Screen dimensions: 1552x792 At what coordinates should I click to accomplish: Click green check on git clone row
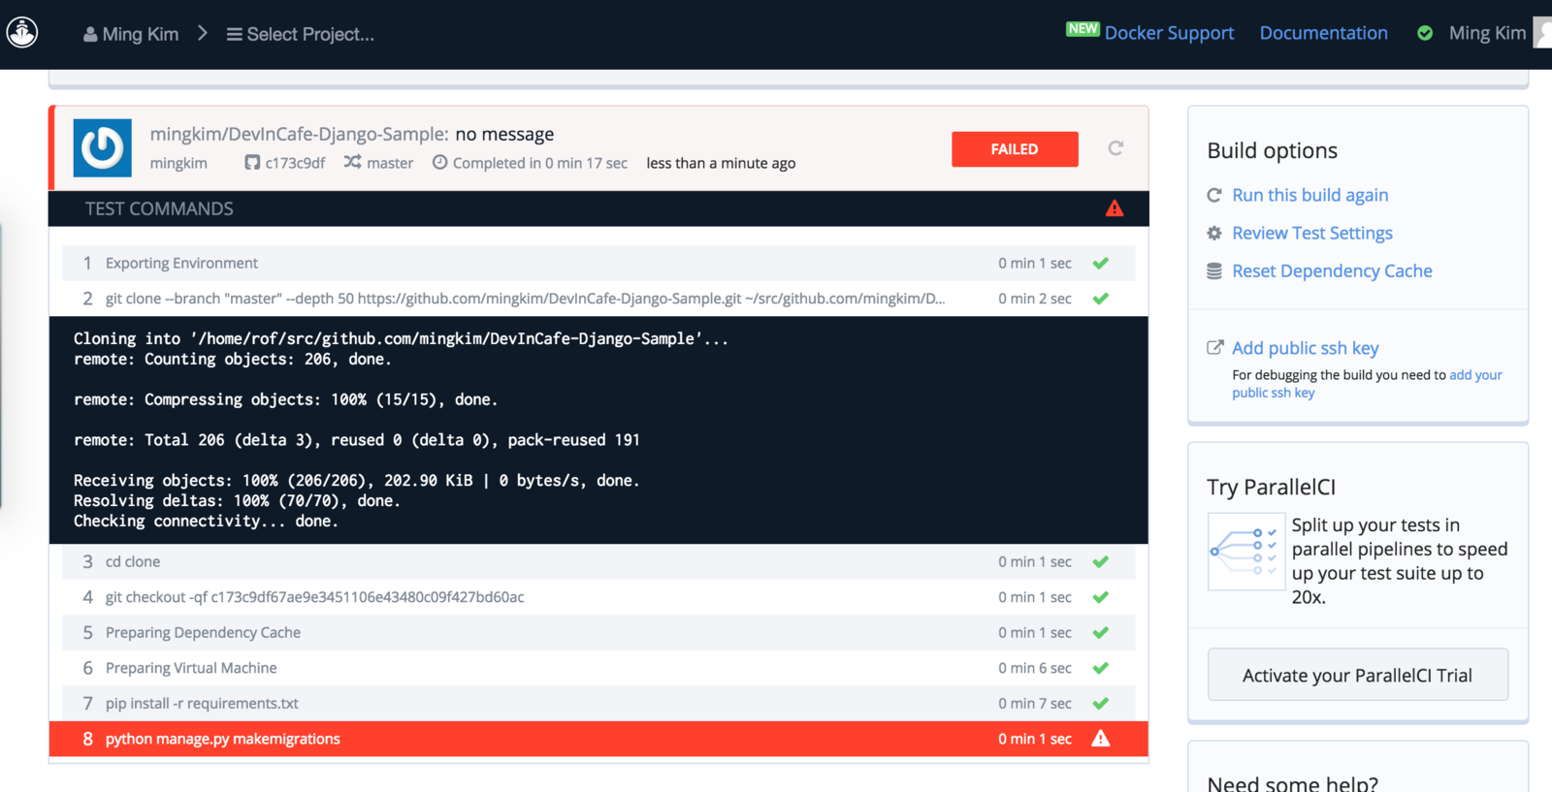point(1101,299)
